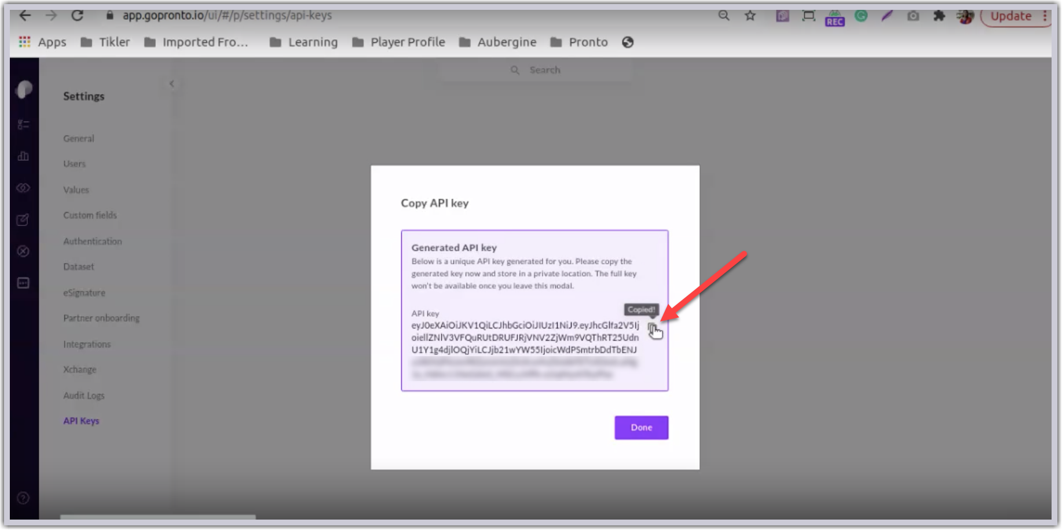
Task: Click the edit note icon in left sidebar
Action: 23,220
